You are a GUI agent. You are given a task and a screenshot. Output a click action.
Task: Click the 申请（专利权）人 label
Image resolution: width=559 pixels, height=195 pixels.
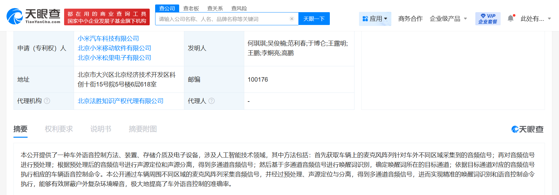point(42,48)
